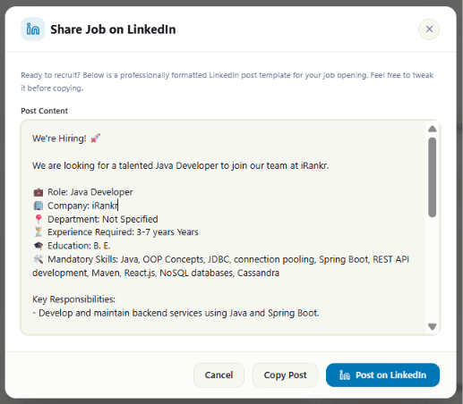Click the tools icon beside Mandatory Skills

click(39, 259)
